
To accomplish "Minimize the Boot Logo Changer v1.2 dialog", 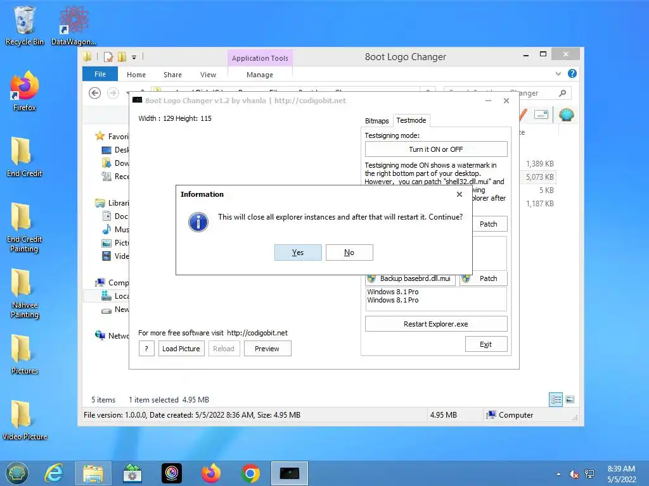I will click(489, 101).
